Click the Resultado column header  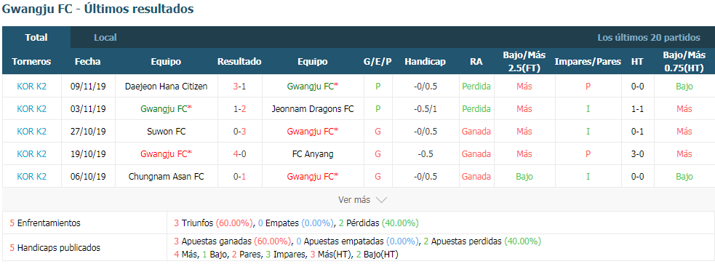[x=239, y=62]
